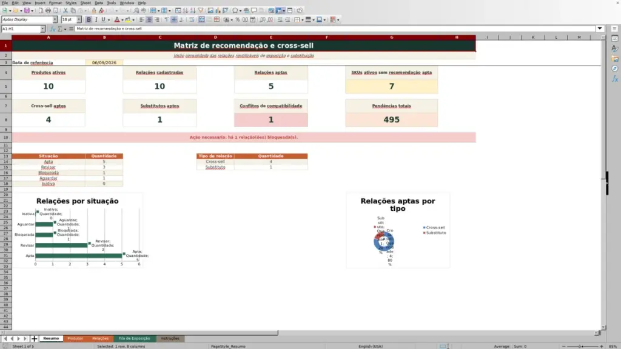Toggle Align Left button
The width and height of the screenshot is (621, 349).
point(142,20)
